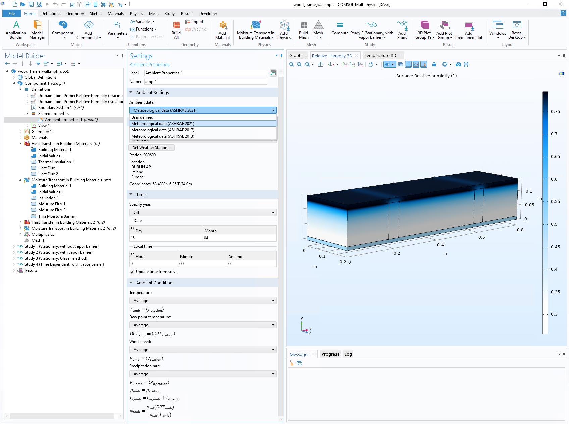Switch to the Progress tab

click(330, 354)
